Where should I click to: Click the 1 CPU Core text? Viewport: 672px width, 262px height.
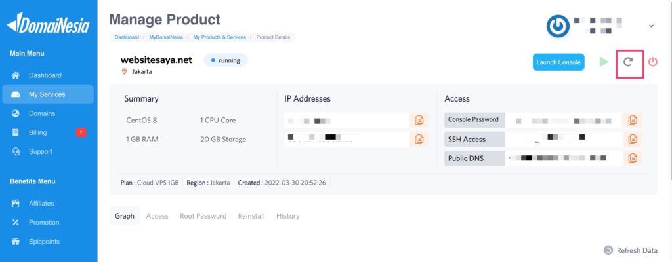(218, 121)
